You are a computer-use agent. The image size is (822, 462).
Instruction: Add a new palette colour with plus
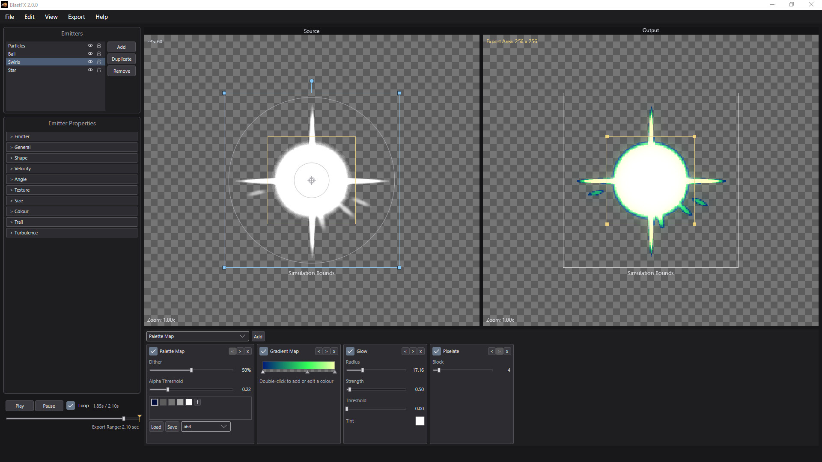coord(197,402)
